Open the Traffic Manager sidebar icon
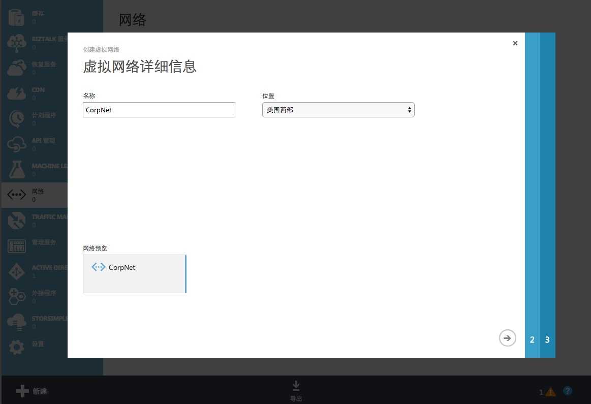The height and width of the screenshot is (404, 591). point(17,221)
